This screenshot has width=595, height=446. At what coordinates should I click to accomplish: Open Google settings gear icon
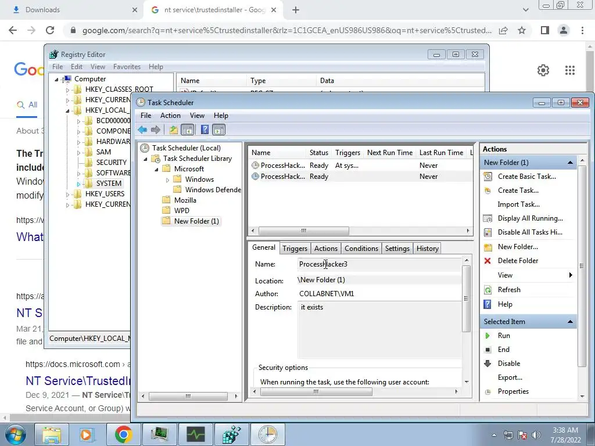coord(543,70)
